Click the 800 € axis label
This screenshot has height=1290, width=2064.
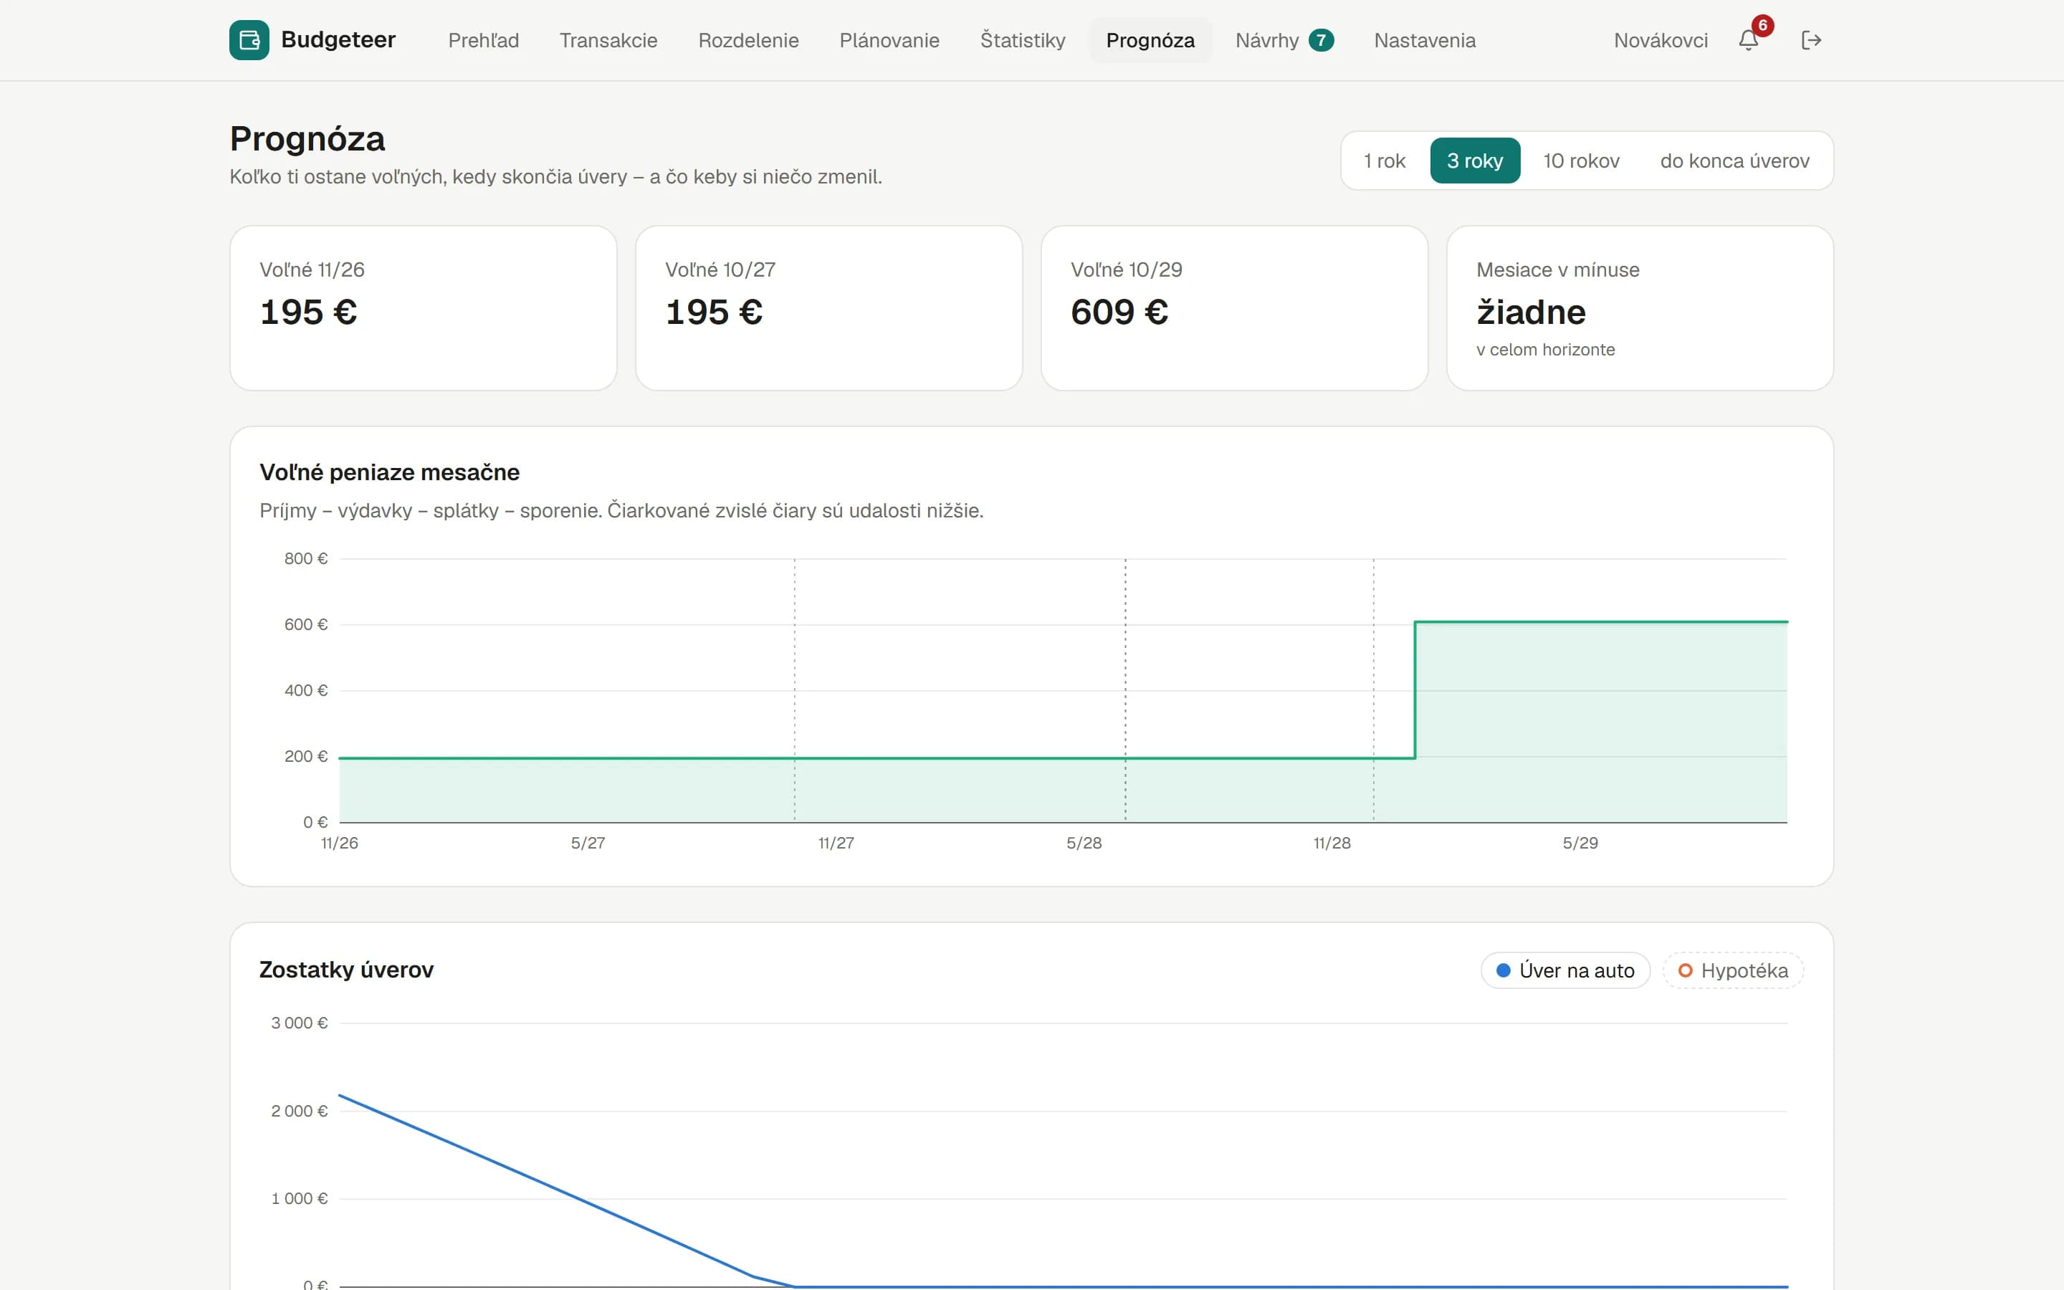(x=305, y=559)
